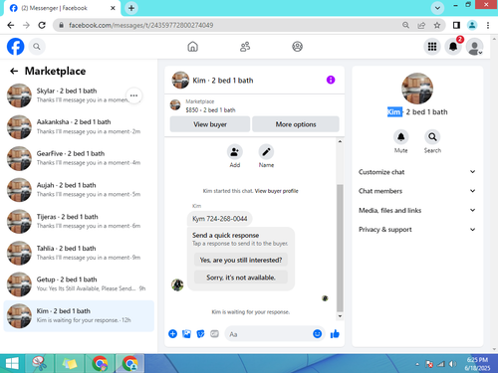Click the More options button
The image size is (498, 373).
[296, 124]
